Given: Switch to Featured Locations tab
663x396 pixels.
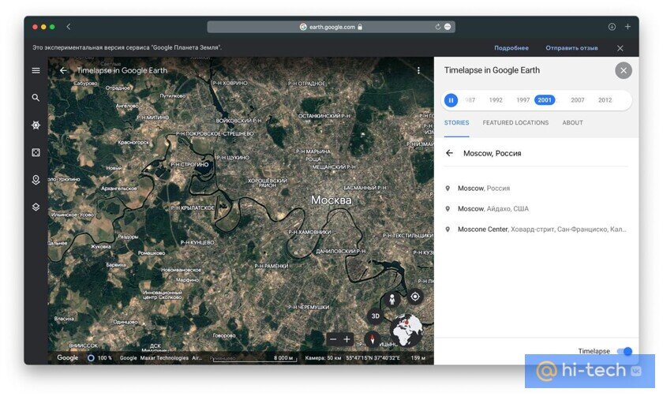Looking at the screenshot, I should coord(515,122).
